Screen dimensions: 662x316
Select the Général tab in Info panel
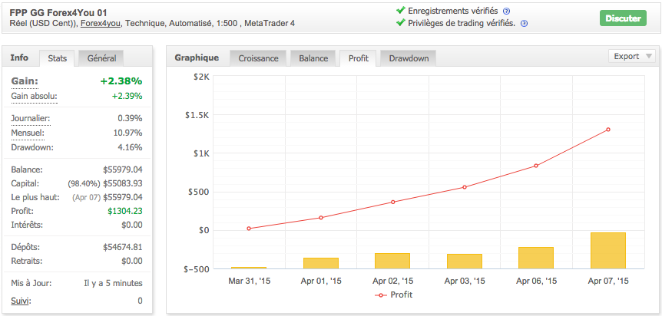[102, 58]
